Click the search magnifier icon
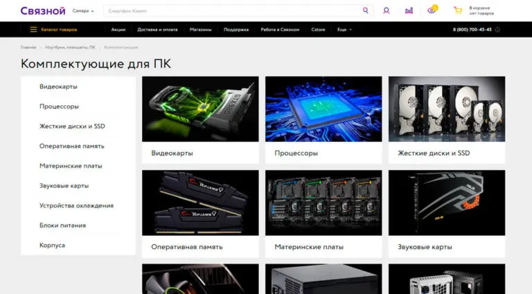532x294 pixels. (366, 10)
